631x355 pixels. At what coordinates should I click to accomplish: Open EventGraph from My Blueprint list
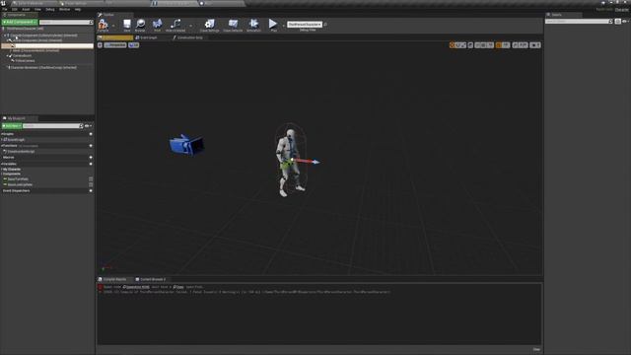(16, 140)
